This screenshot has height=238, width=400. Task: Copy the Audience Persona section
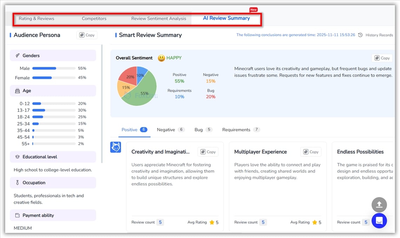coord(87,35)
